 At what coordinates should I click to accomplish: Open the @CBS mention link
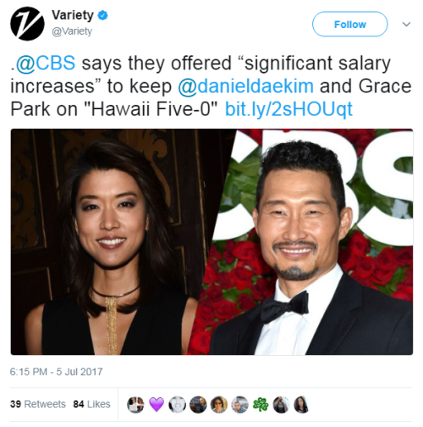point(46,63)
